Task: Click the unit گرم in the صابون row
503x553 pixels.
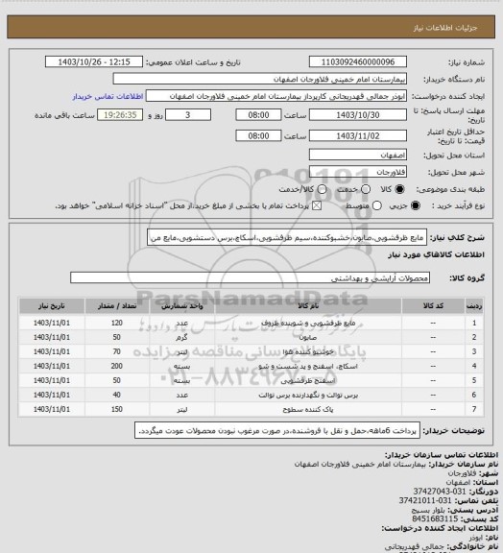Action: coord(182,338)
